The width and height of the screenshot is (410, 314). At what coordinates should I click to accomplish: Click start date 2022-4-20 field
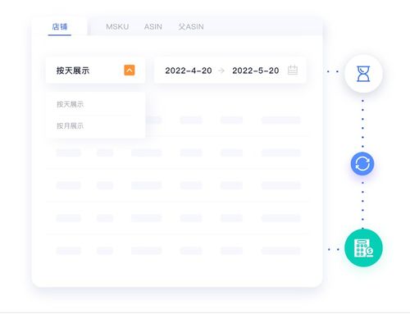[189, 71]
